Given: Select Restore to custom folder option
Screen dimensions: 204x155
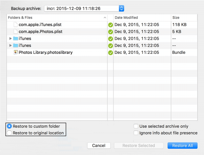Looking at the screenshot, I should (10, 126).
